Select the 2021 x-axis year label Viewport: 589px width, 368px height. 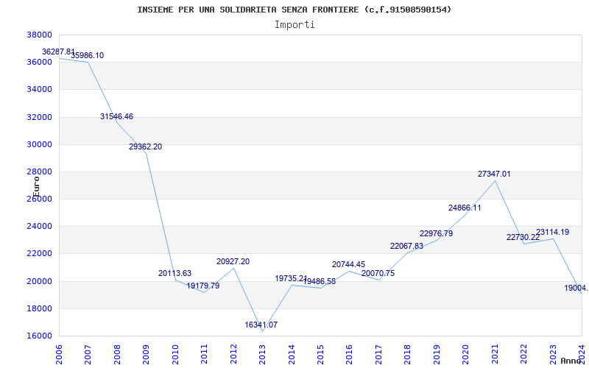coord(495,355)
